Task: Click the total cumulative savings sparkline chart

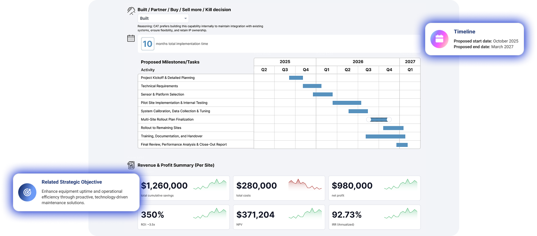Action: 209,185
